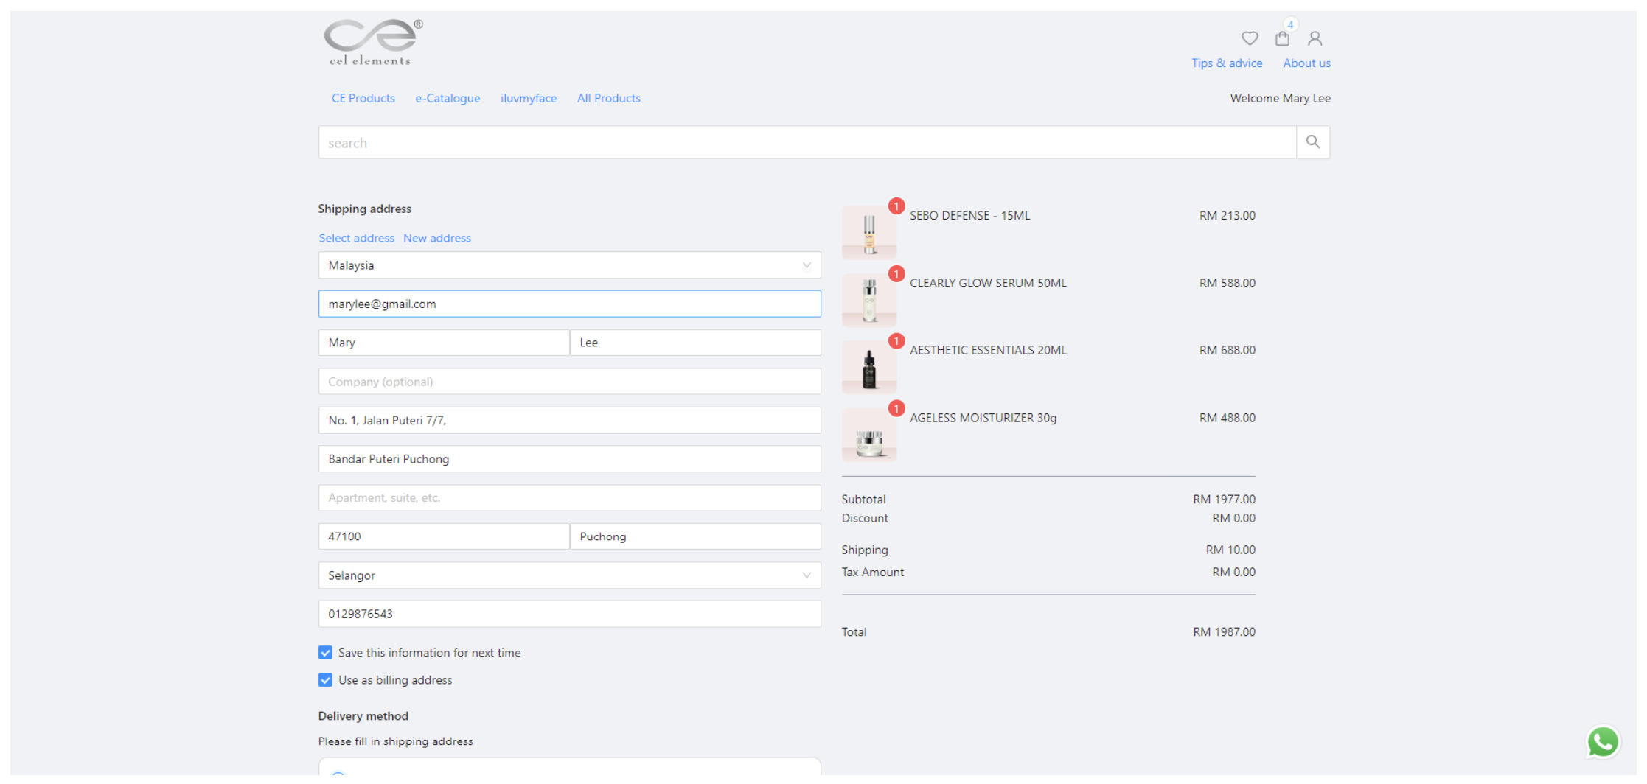
Task: Click the subtotal value RM 1977.00
Action: point(1224,499)
